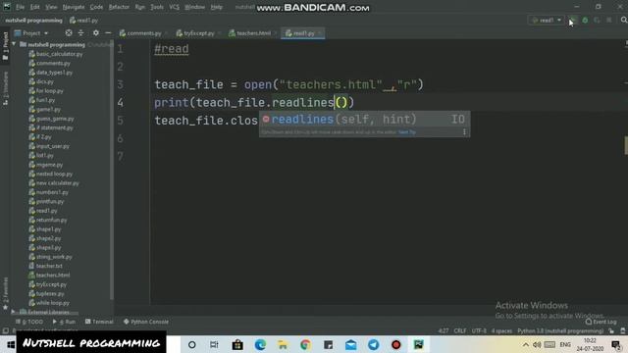
Task: Open the TODO tool window
Action: tap(29, 322)
